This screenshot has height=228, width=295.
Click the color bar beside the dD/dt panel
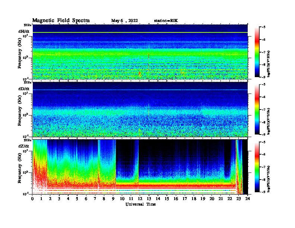pyautogui.click(x=257, y=110)
